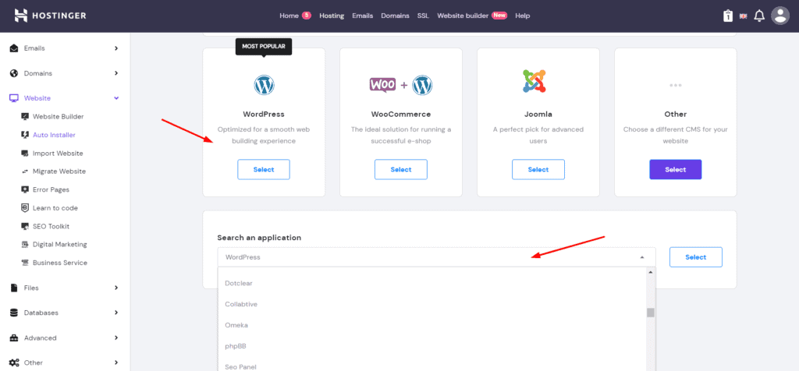The height and width of the screenshot is (371, 799).
Task: Expand the Databases sidebar section chevron
Action: 116,313
